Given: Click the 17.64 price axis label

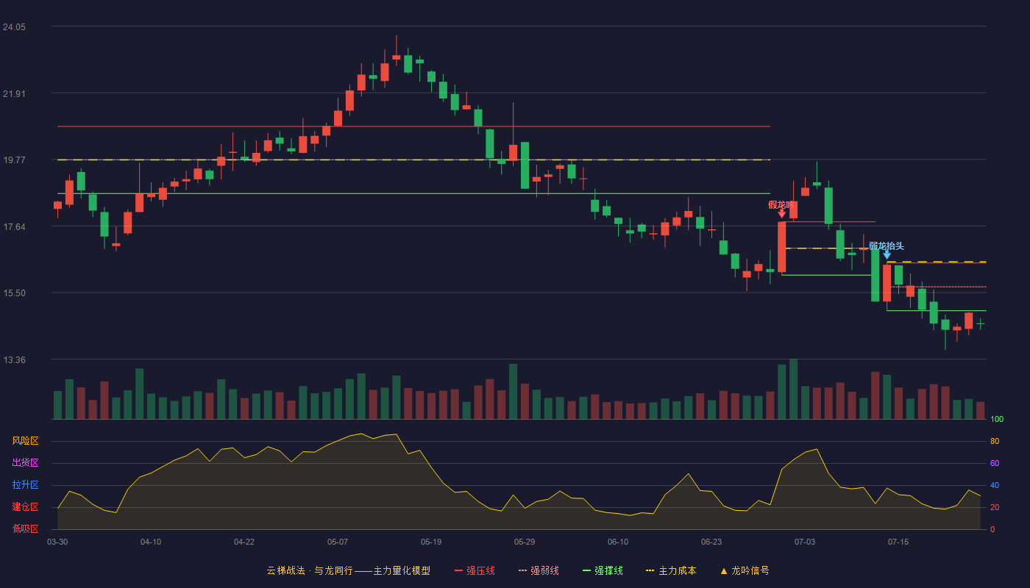Looking at the screenshot, I should (x=14, y=226).
